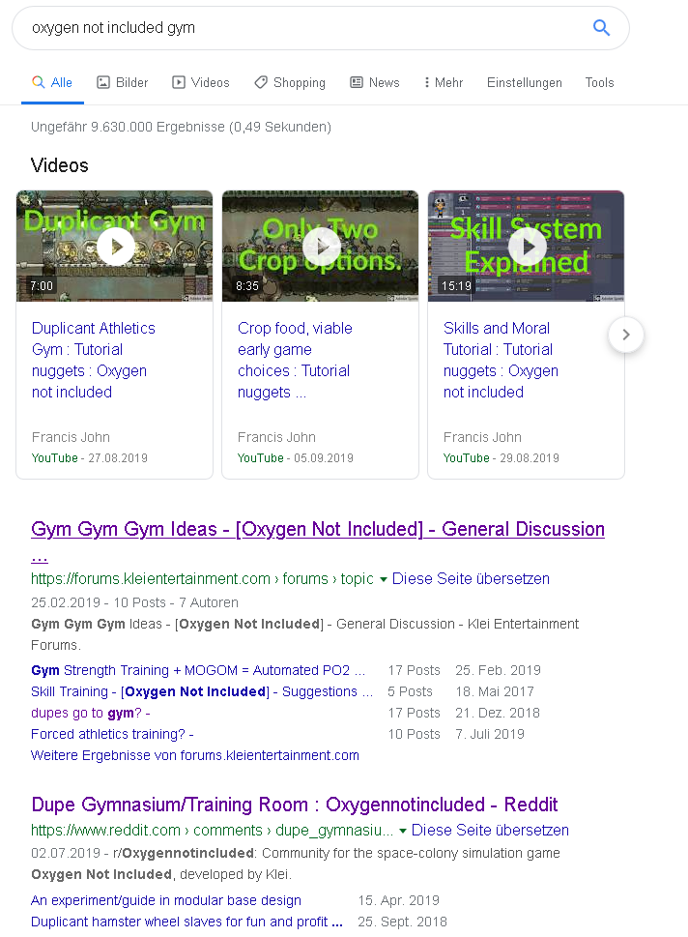Click Weitere Ergebnisse von forums.kleientertainment.com
Viewport: 688px width, 937px height.
tap(194, 755)
